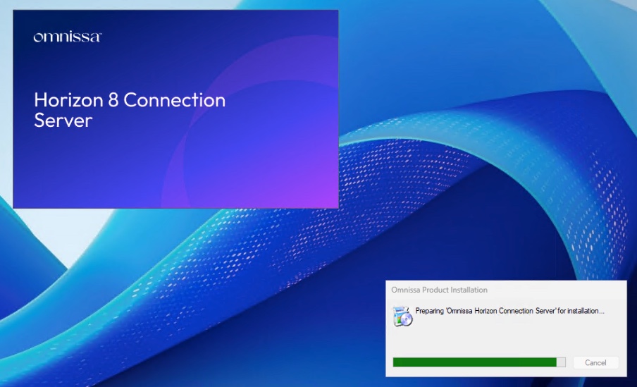Click the 'Omnissa Product Installation' dialog title
Viewport: 637px width, 387px height.
[439, 290]
